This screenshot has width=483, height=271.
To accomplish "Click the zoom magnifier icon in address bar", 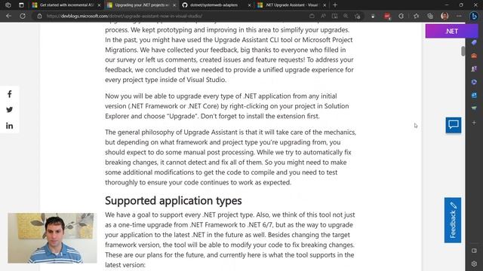I will [346, 16].
